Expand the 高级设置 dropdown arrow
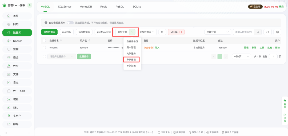Image resolution: width=288 pixels, height=136 pixels. [x=132, y=32]
